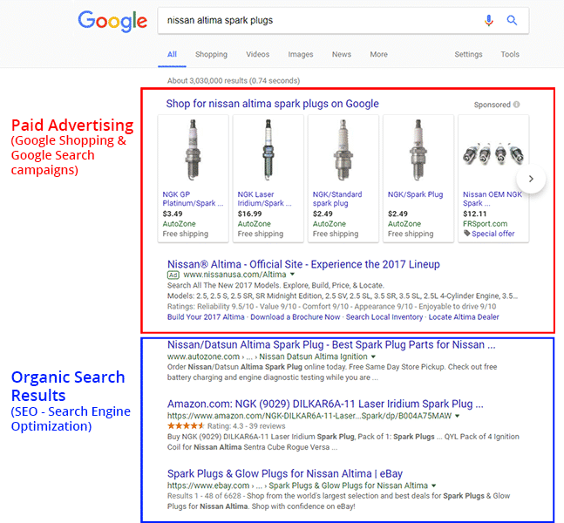Click the blue search magnifier icon
The height and width of the screenshot is (523, 564).
(x=513, y=21)
